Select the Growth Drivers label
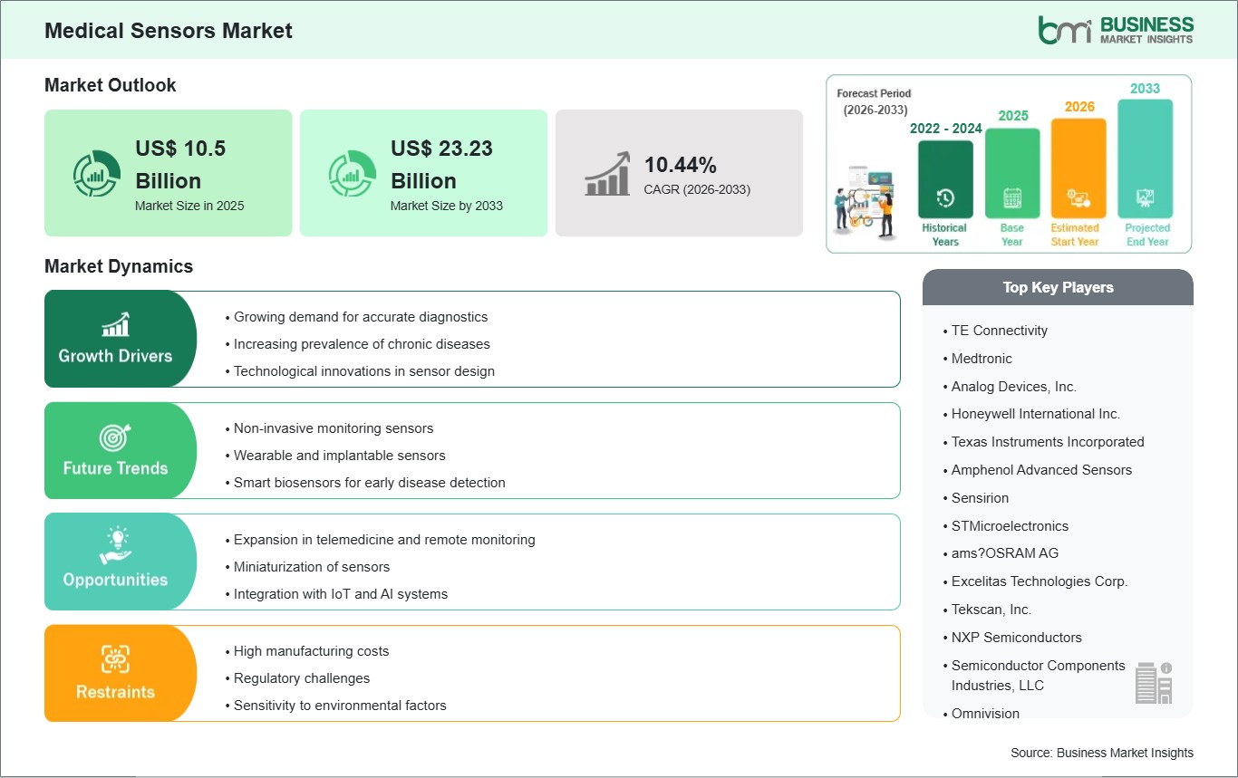 tap(115, 356)
